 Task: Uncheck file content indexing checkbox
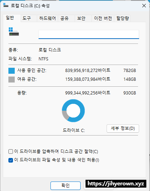pos(11,160)
